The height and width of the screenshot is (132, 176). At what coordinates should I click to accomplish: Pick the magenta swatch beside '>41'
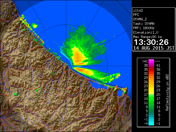[151, 61]
